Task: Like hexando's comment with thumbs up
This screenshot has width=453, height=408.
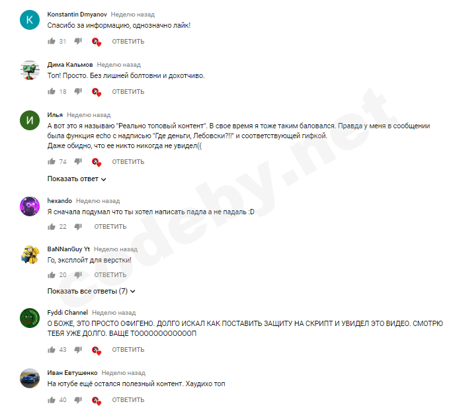Action: point(52,227)
